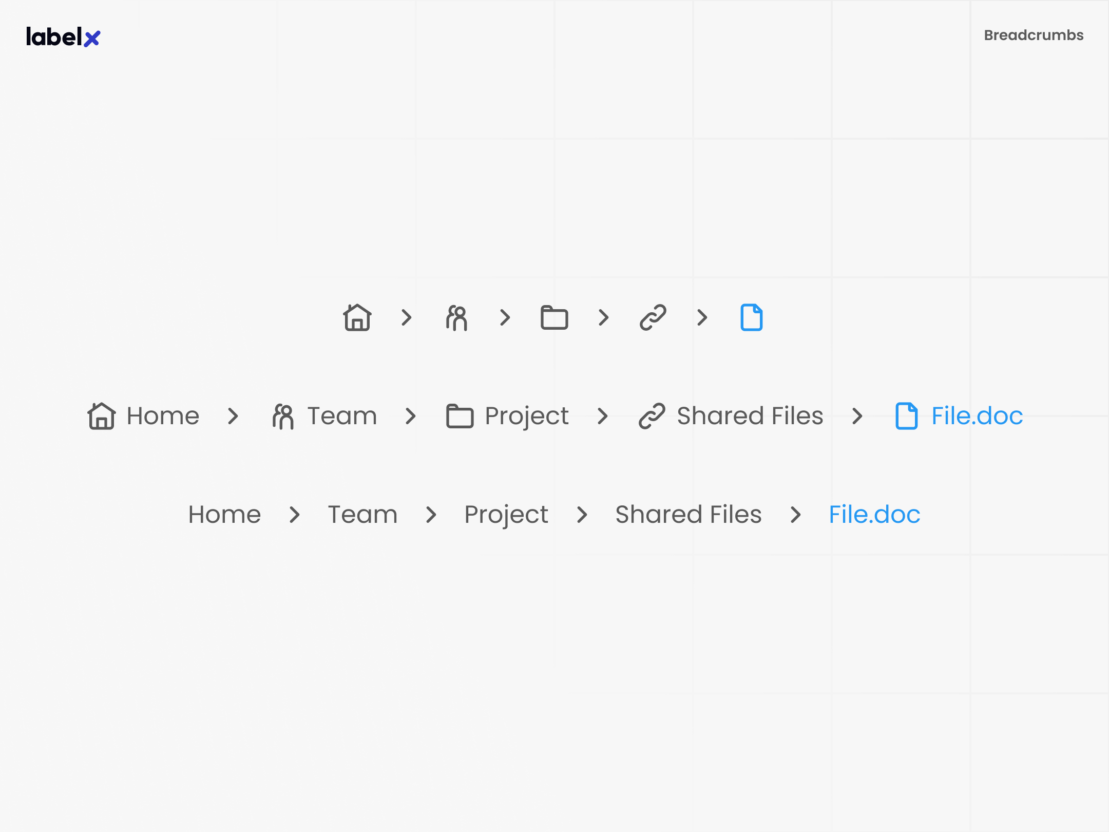Open File.doc in the bottom breadcrumb trail
The width and height of the screenshot is (1109, 832).
pos(874,514)
